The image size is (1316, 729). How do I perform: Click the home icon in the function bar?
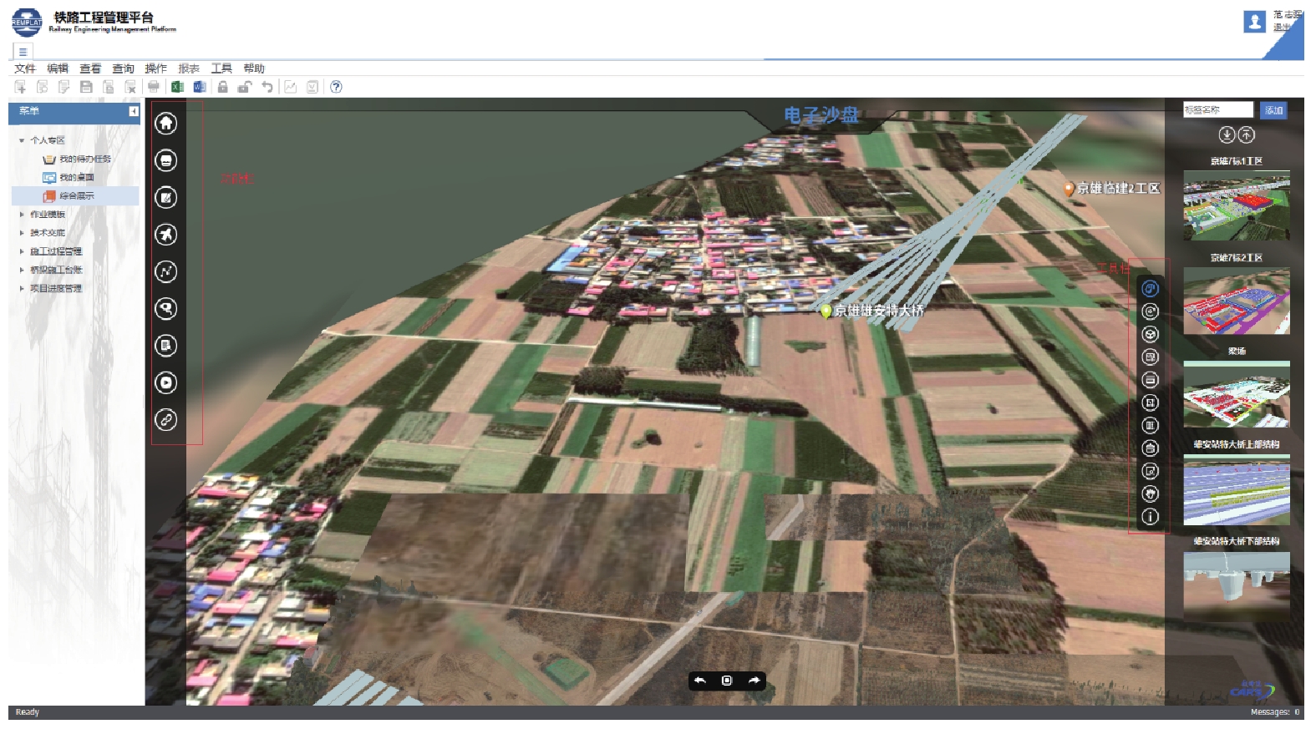tap(166, 124)
